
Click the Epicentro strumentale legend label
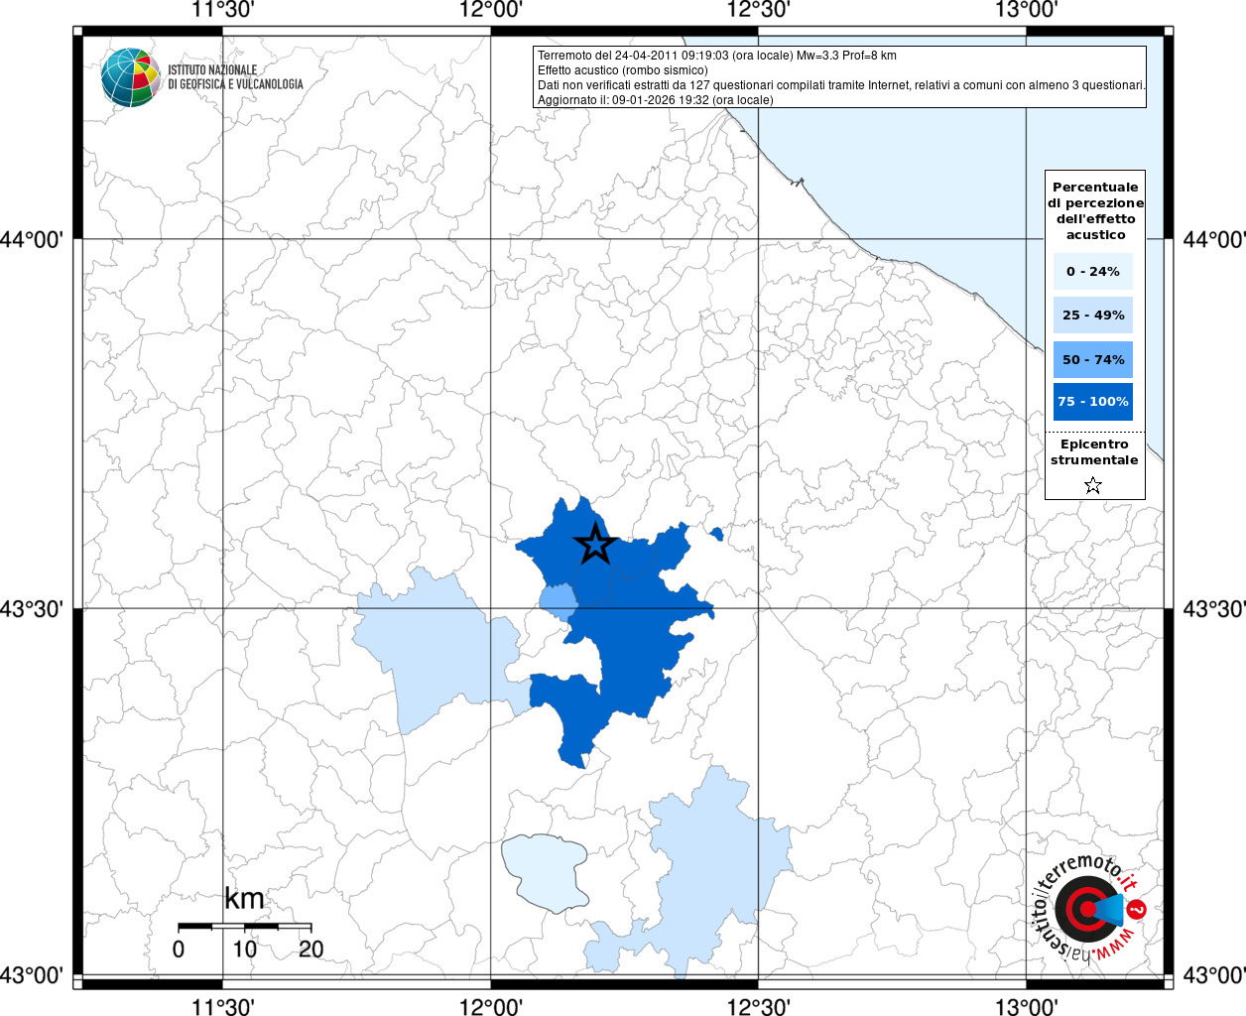(1094, 452)
